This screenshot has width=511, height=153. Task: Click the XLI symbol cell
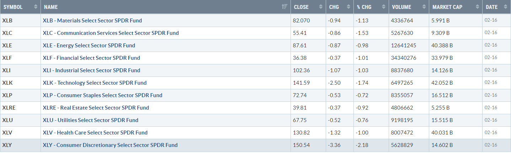[x=20, y=70]
